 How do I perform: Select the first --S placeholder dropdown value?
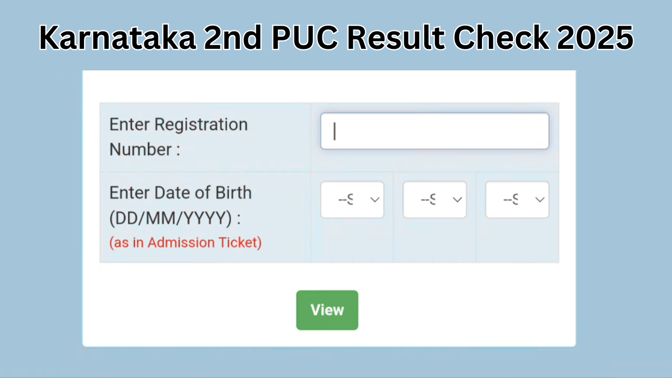click(x=346, y=199)
